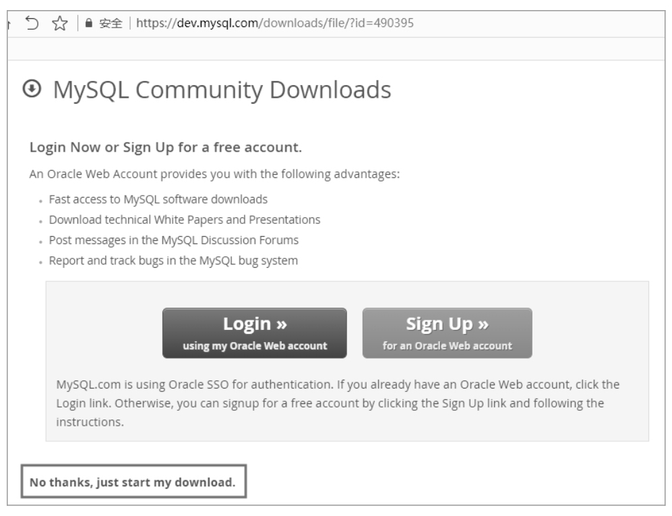Click the MySQL Community Downloads heading
Image resolution: width=672 pixels, height=516 pixels.
[x=222, y=89]
